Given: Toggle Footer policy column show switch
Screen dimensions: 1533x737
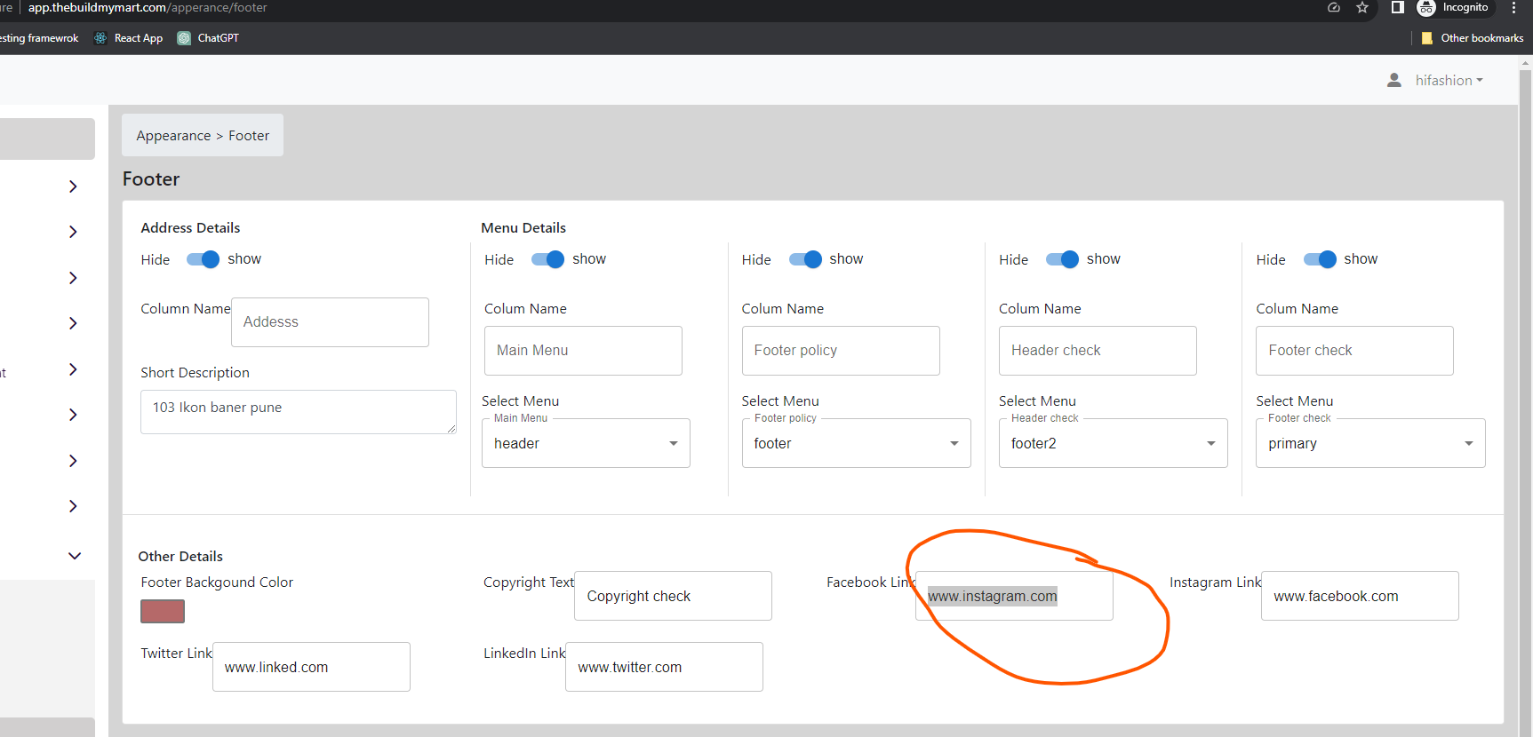Looking at the screenshot, I should pyautogui.click(x=805, y=259).
